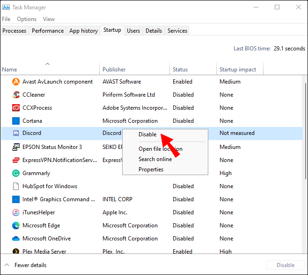
Task: Click the Status column header
Action: [180, 70]
